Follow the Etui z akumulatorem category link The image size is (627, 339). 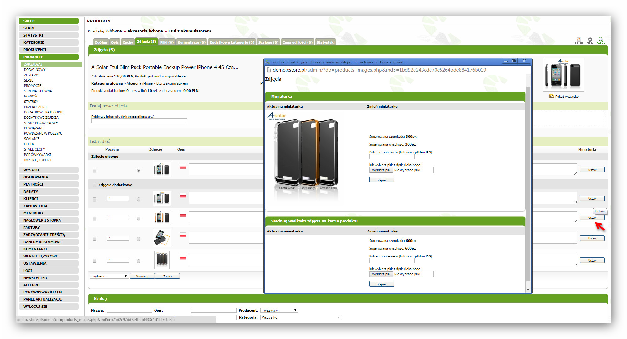(172, 83)
